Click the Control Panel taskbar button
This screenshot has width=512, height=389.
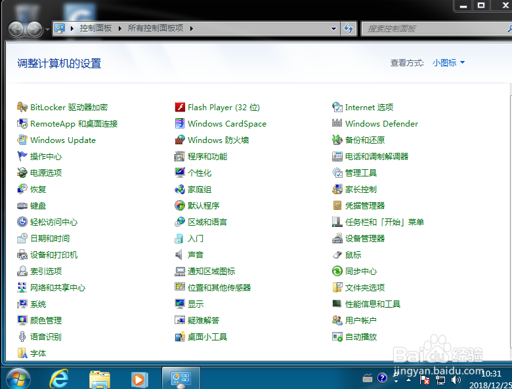pos(181,379)
